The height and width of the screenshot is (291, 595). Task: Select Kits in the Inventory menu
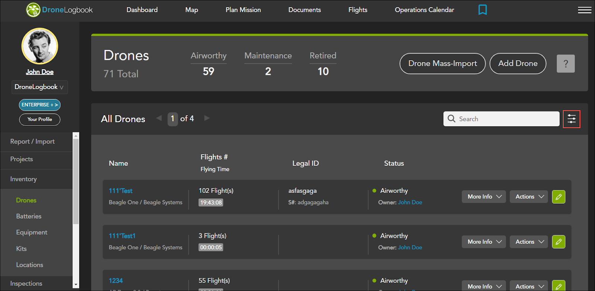point(21,249)
